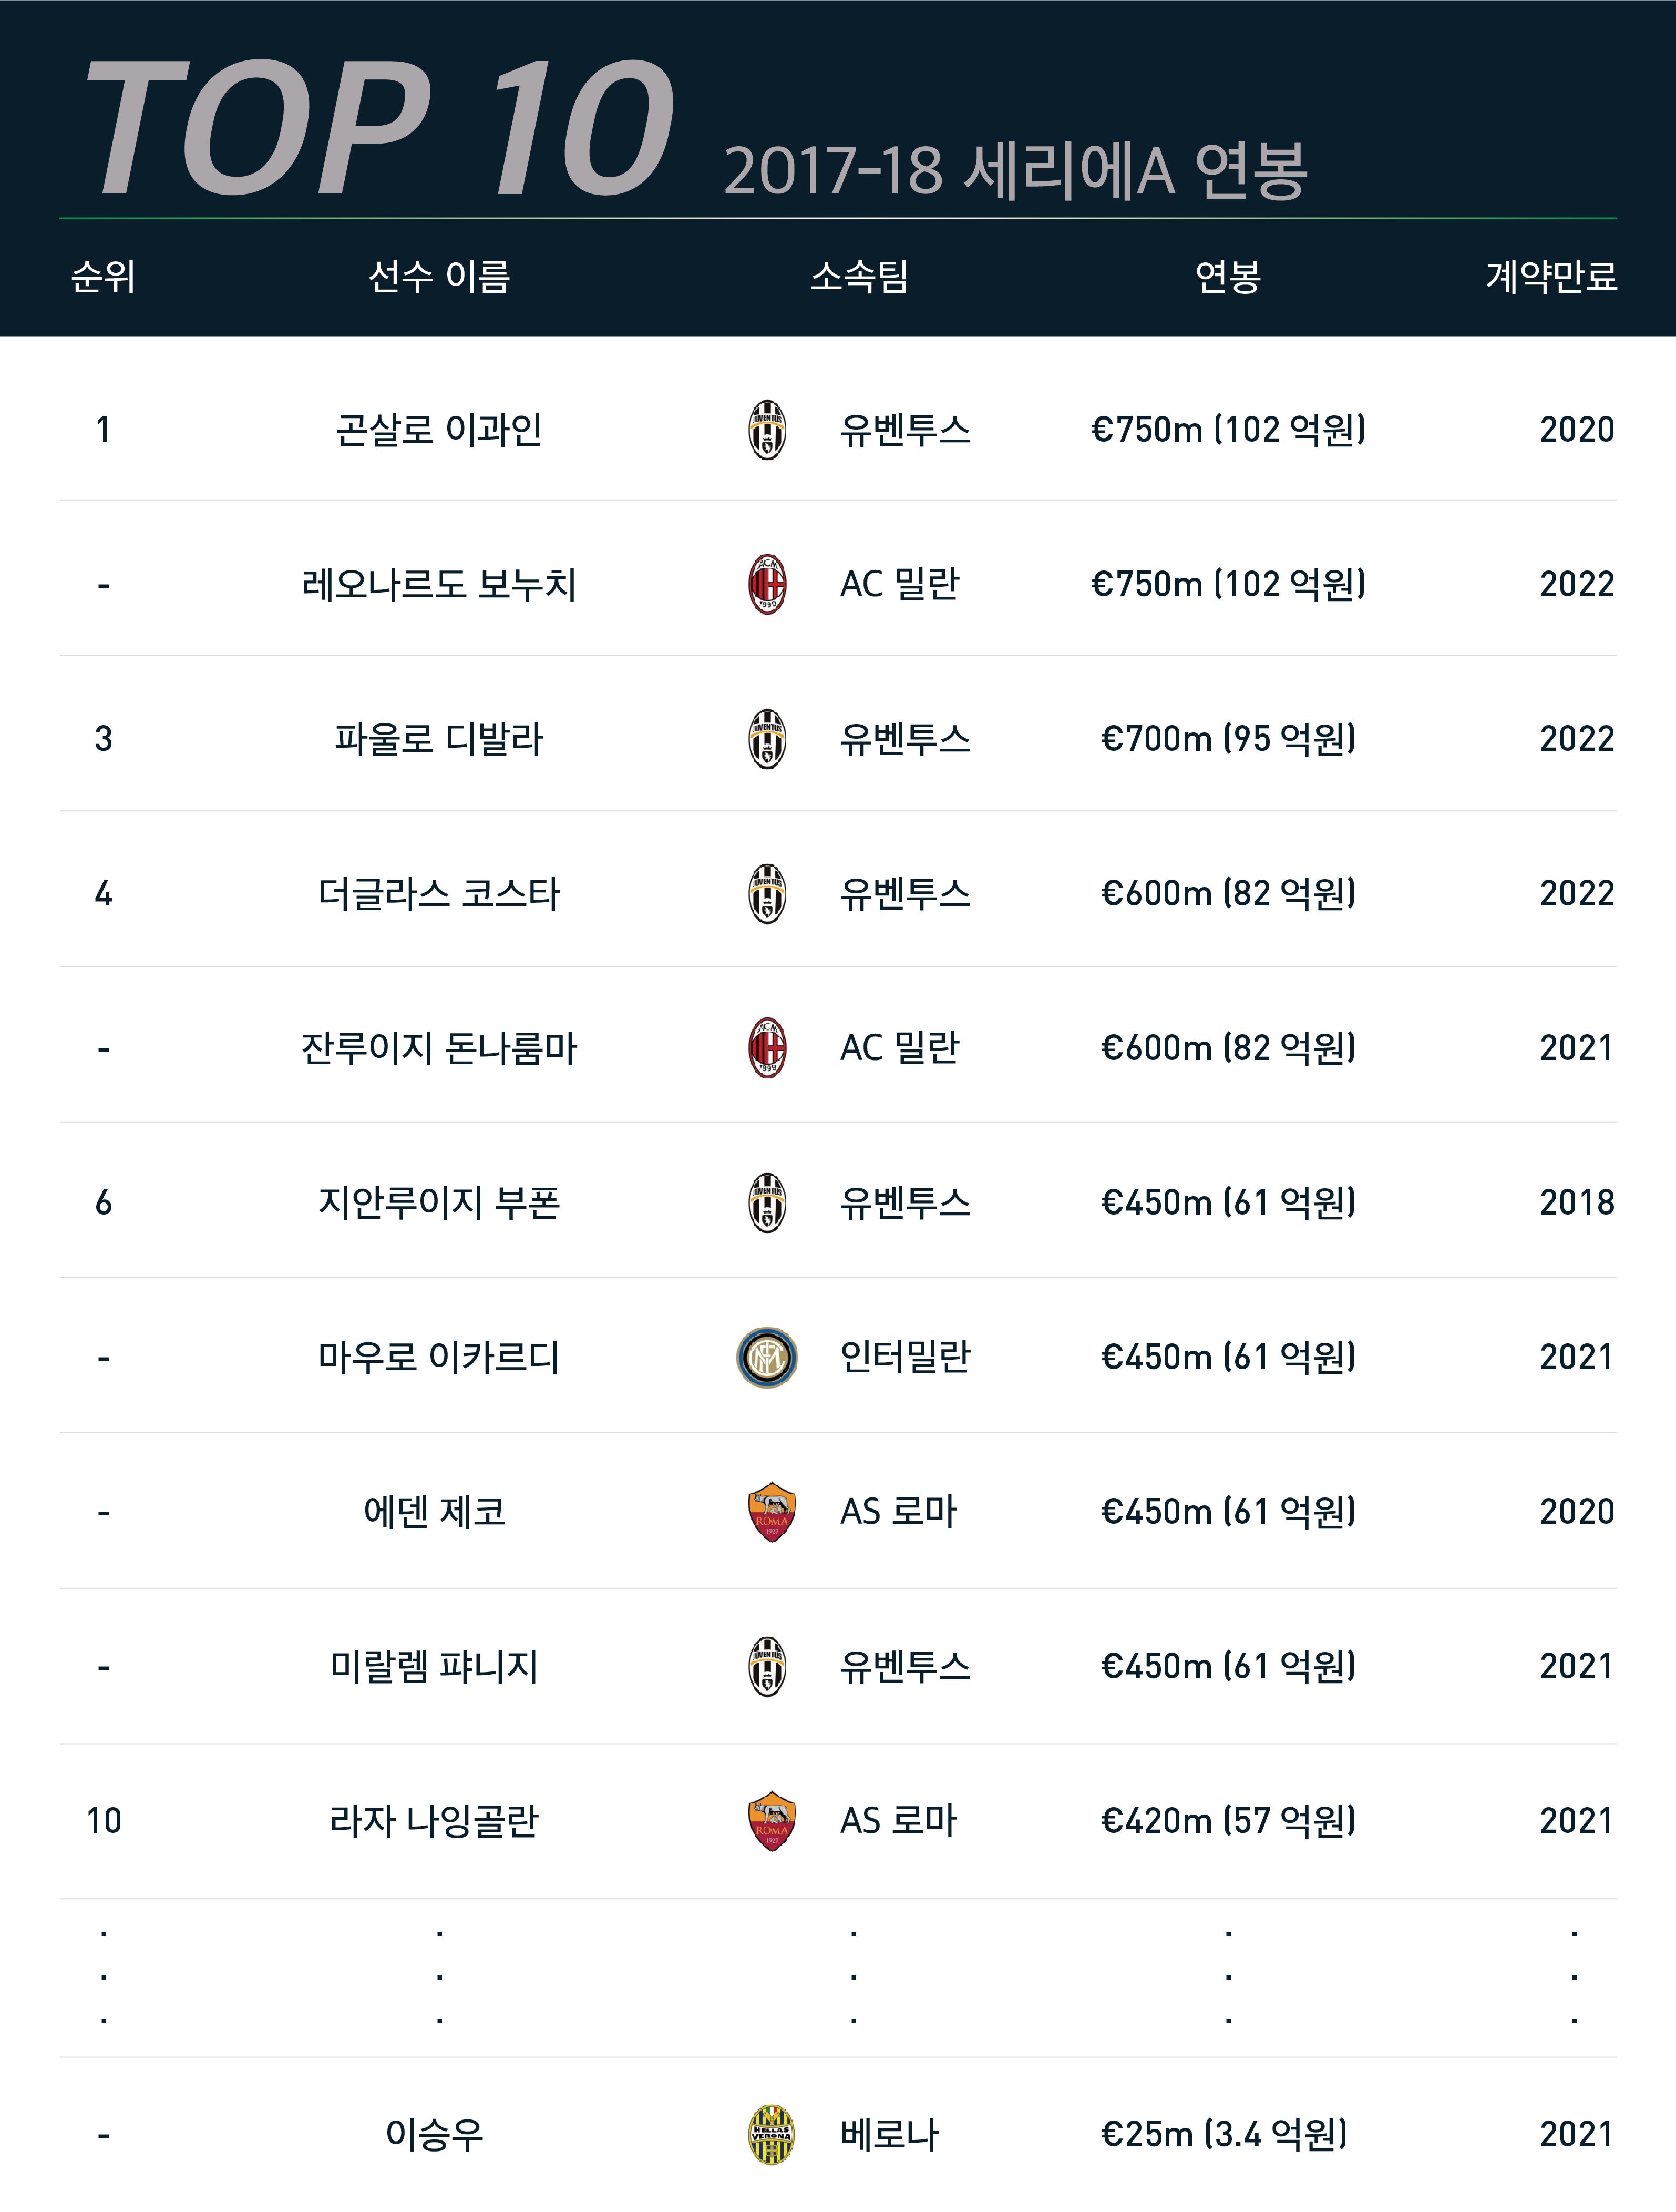Click the TOP 10 title text

pos(380,128)
